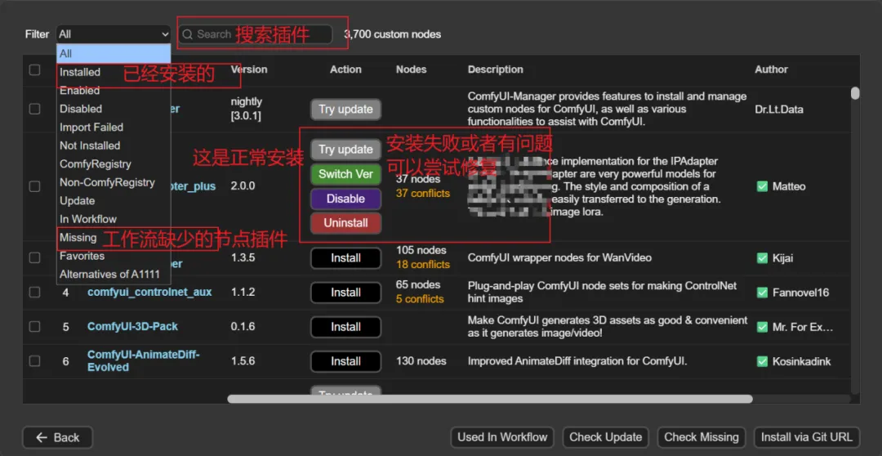Focus the Search custom nodes field
The height and width of the screenshot is (456, 882).
pyautogui.click(x=256, y=34)
